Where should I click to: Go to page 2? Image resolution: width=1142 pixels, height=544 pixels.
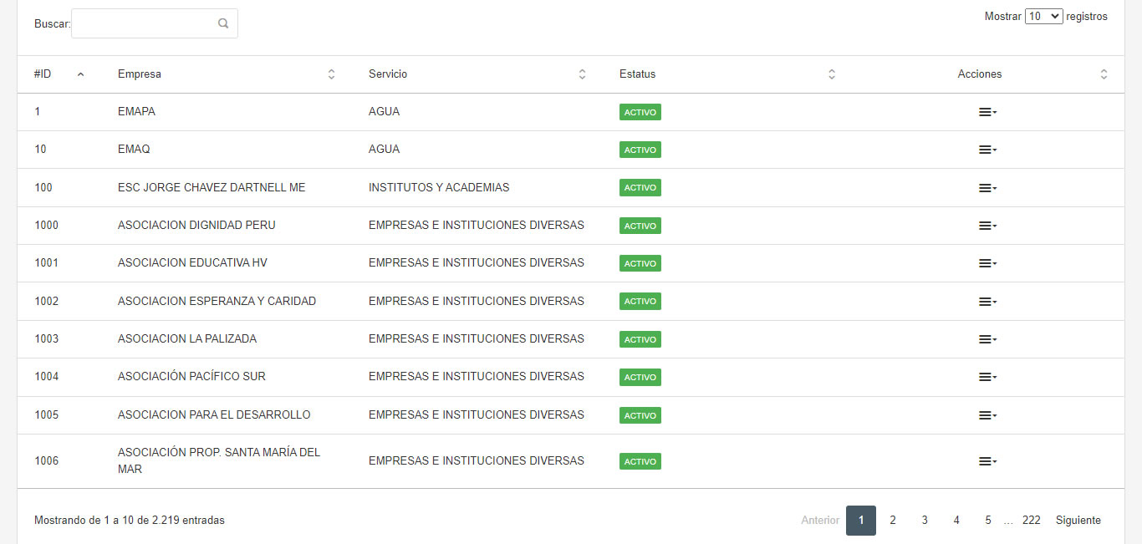tap(893, 520)
